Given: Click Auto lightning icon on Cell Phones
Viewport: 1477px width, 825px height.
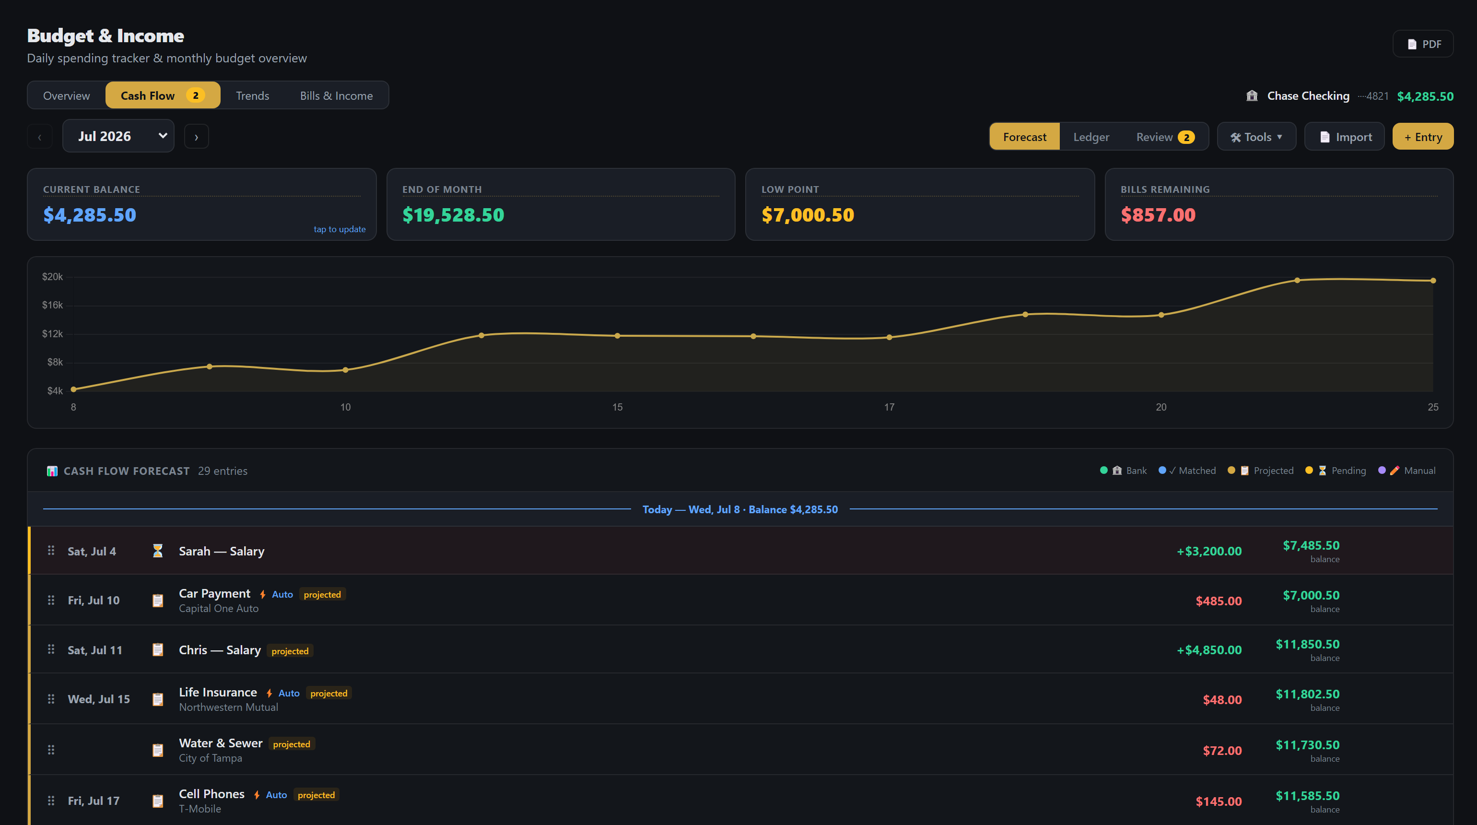Looking at the screenshot, I should [x=256, y=795].
